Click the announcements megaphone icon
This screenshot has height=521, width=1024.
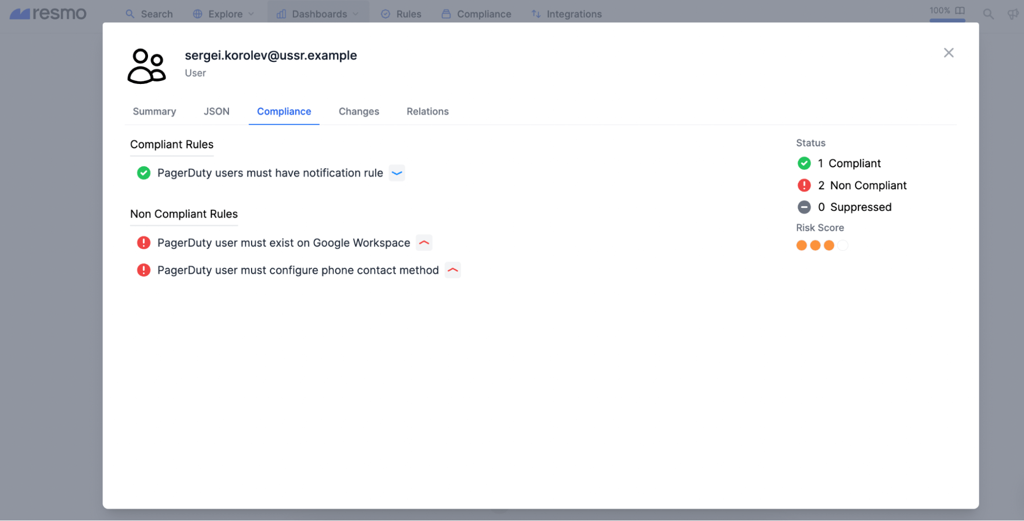1013,14
